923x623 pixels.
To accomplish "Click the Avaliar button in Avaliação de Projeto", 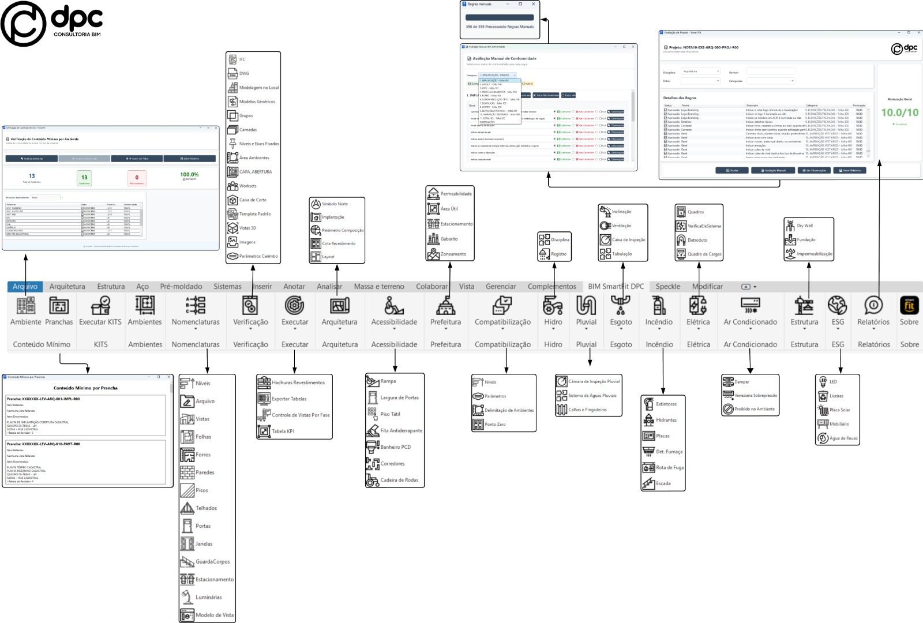I will tap(732, 171).
